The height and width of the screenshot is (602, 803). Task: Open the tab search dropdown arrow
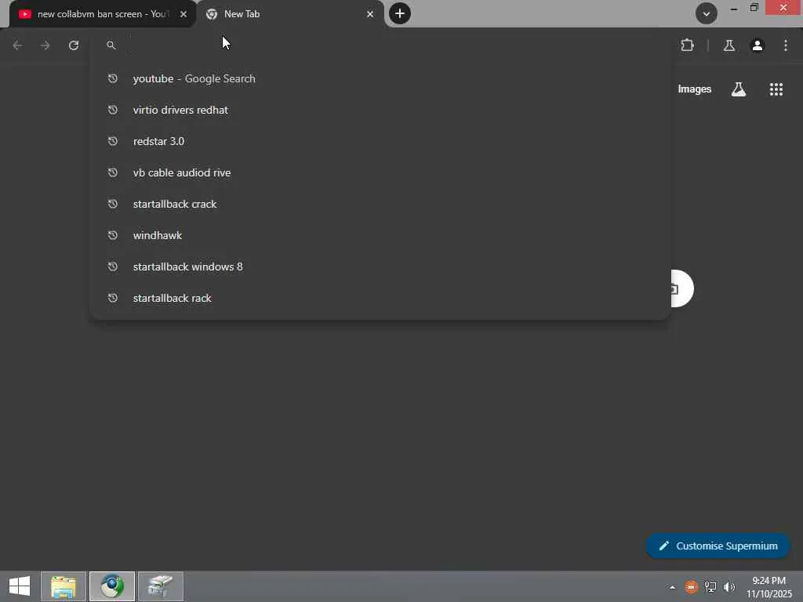click(707, 14)
